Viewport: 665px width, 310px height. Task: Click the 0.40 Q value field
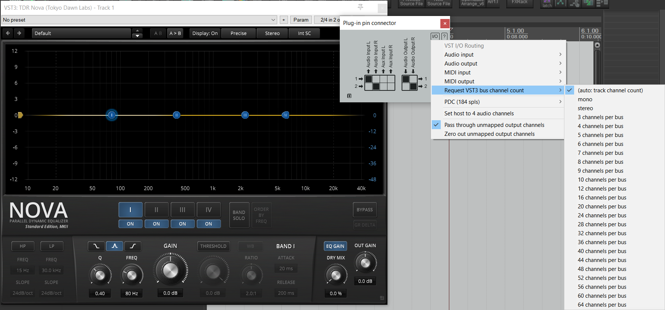pyautogui.click(x=100, y=293)
